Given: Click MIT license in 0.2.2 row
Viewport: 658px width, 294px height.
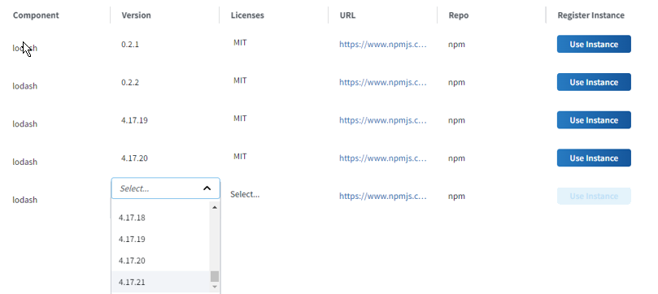Looking at the screenshot, I should tap(240, 80).
